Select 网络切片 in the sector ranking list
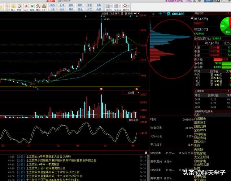This screenshot has height=181, width=231. click(200, 142)
